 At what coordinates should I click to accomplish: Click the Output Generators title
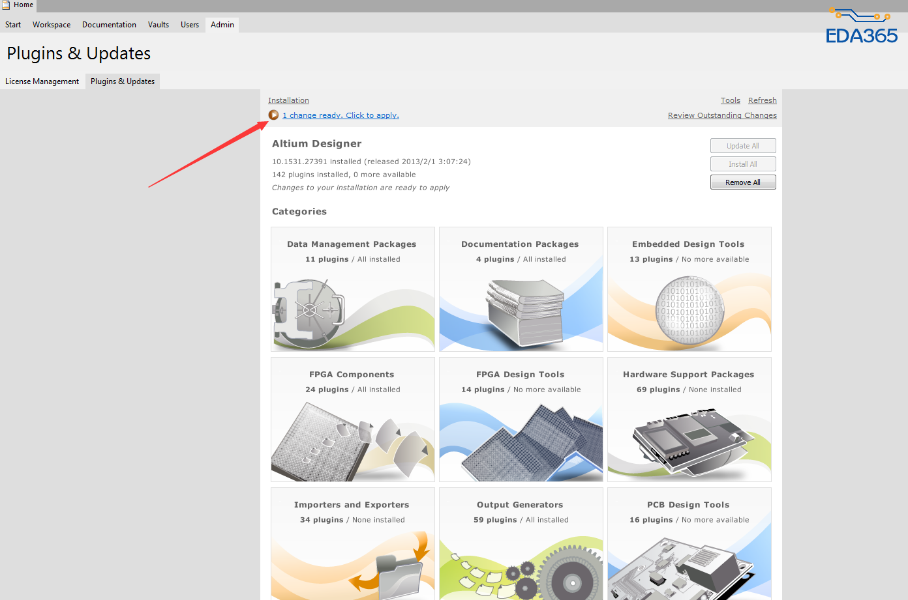click(520, 505)
